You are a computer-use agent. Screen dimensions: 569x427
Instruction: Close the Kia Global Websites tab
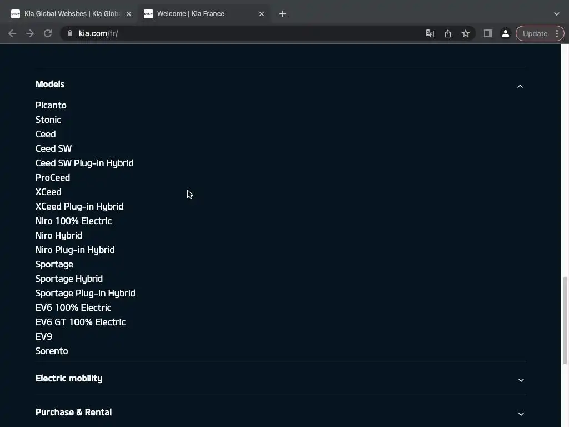129,14
